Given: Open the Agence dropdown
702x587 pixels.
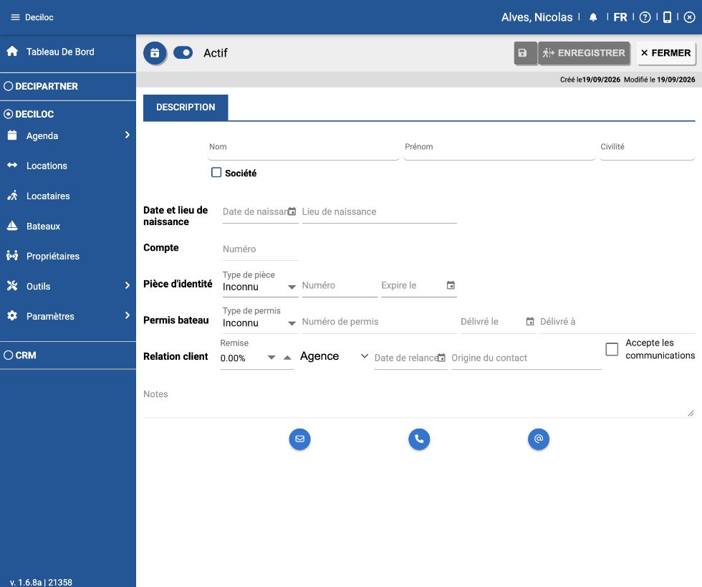Looking at the screenshot, I should coord(335,356).
